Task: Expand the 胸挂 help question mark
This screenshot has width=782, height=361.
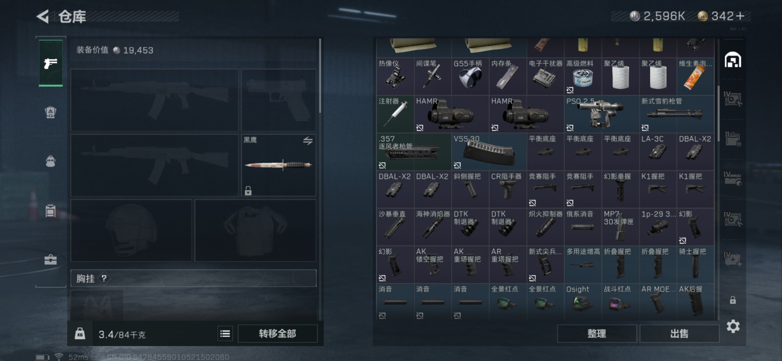Action: coord(104,278)
